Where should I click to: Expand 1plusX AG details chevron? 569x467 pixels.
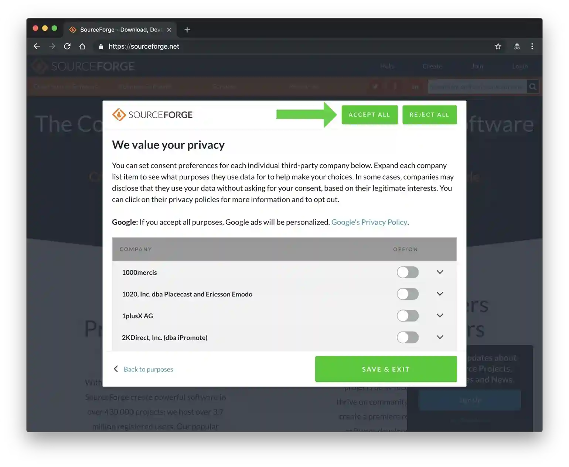coord(440,316)
